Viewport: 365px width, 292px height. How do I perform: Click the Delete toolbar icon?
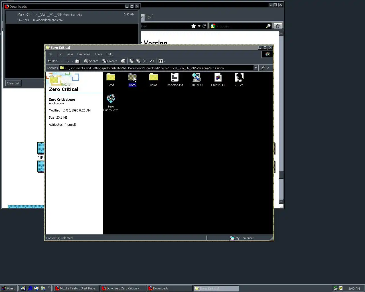[145, 61]
